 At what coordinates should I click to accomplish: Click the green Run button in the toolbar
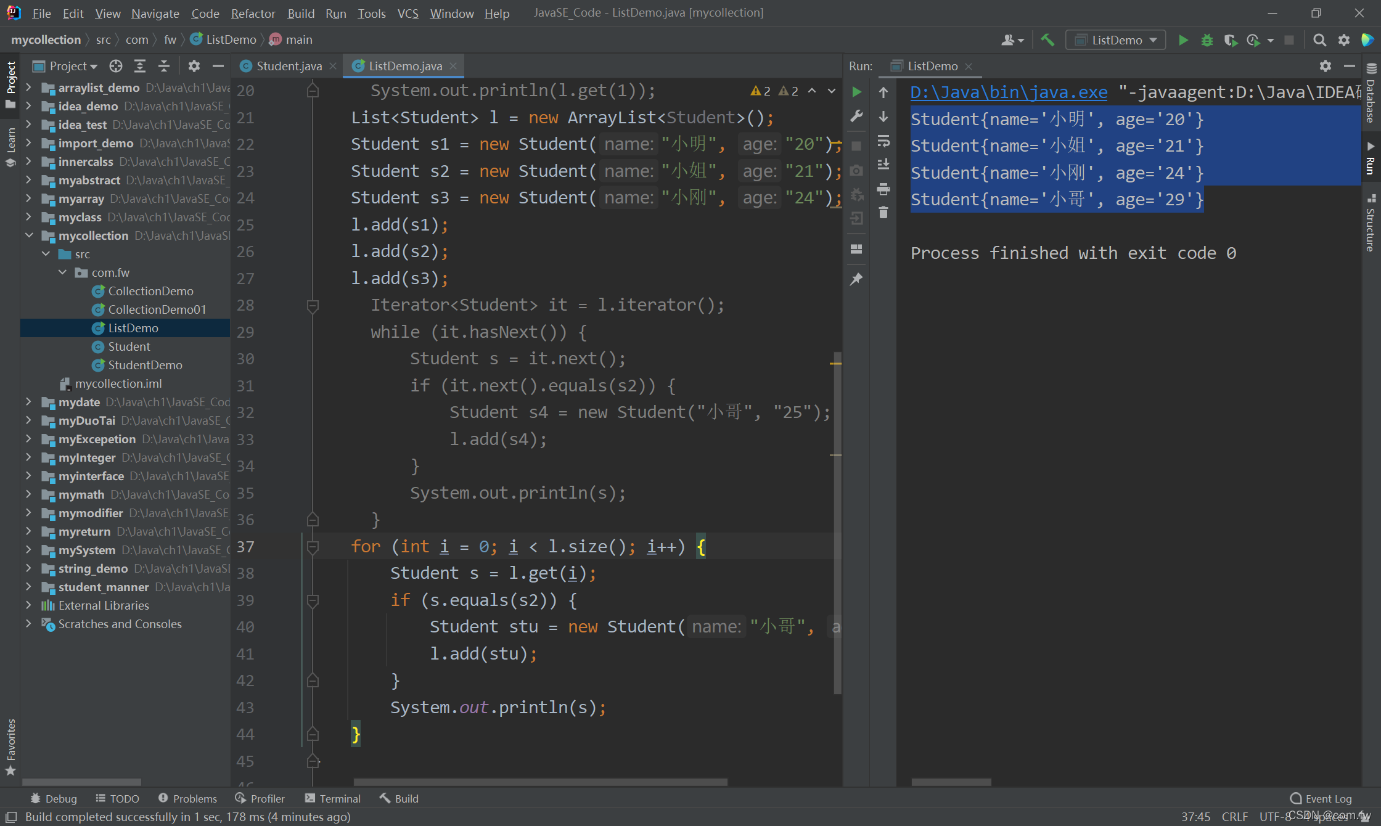(1183, 40)
